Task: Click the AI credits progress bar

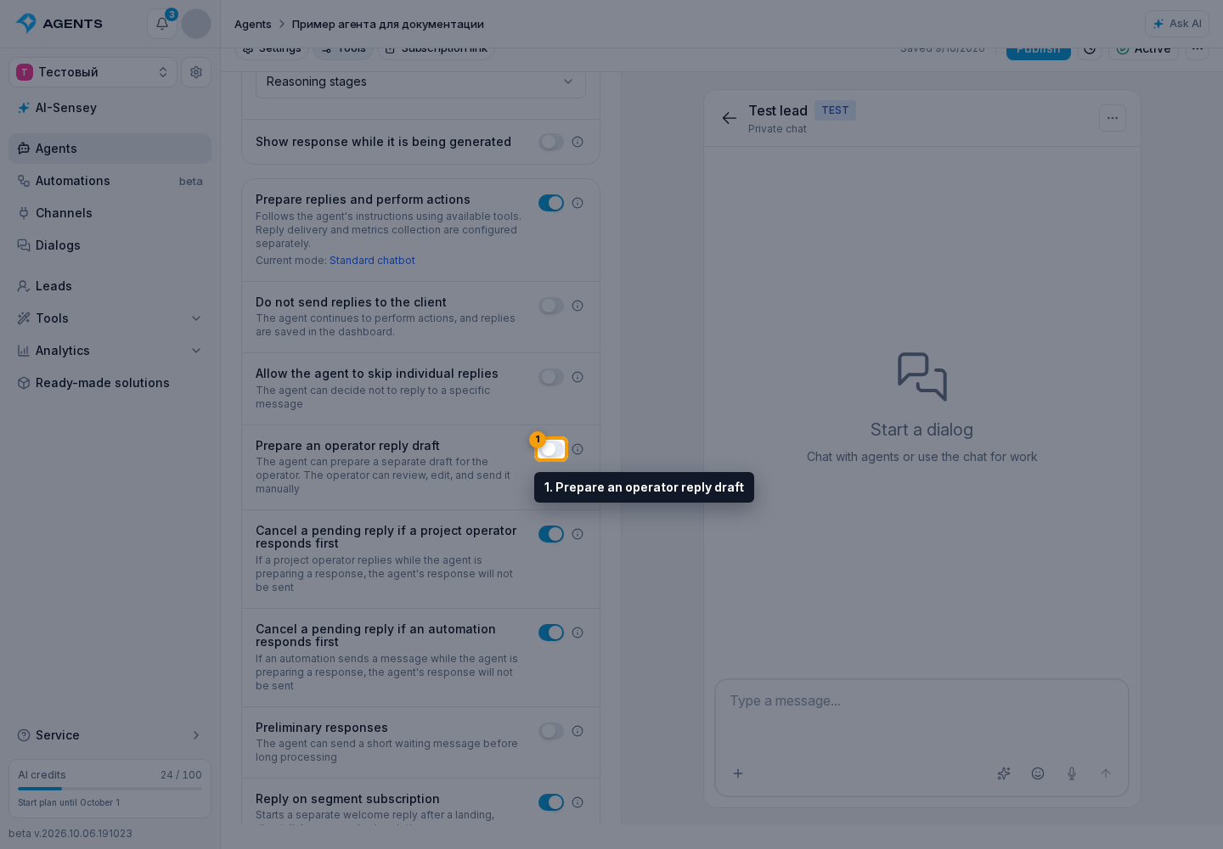Action: click(110, 789)
